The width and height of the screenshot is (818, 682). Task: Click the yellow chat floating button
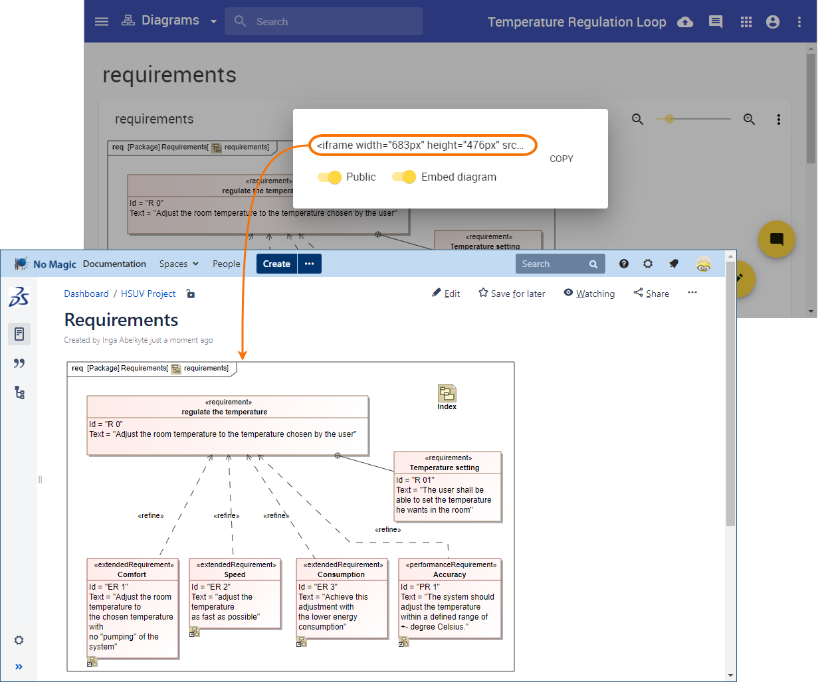(777, 239)
